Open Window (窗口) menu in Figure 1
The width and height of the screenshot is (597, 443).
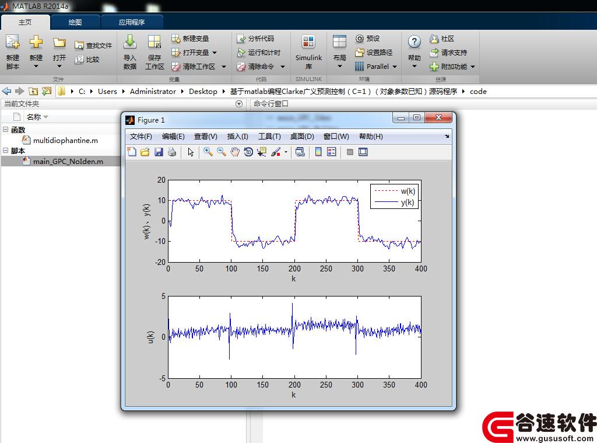(336, 137)
